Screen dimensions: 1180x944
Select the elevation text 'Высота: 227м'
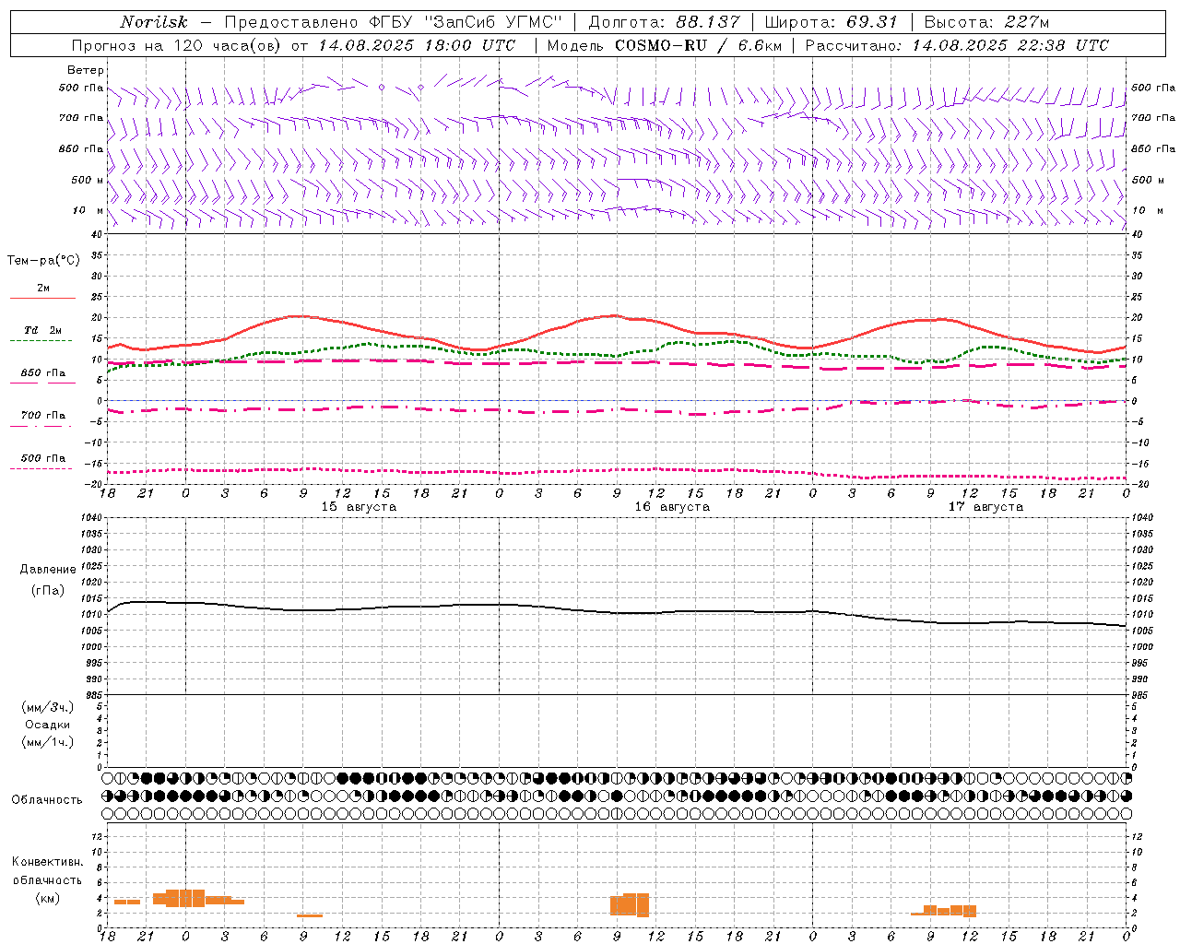click(x=986, y=22)
